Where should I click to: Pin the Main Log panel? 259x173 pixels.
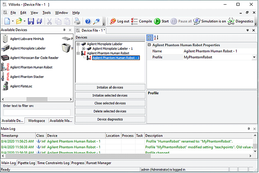tap(249, 129)
